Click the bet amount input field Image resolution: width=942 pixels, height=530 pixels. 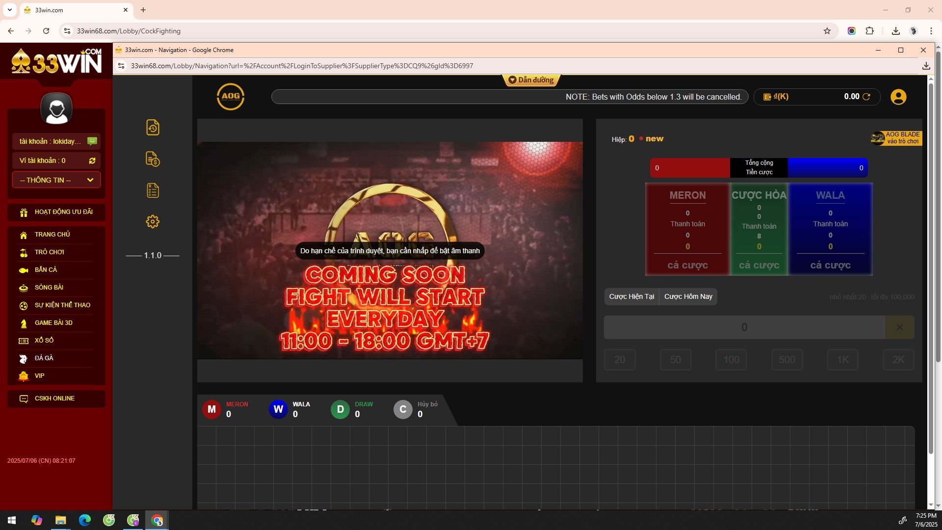[x=744, y=327]
